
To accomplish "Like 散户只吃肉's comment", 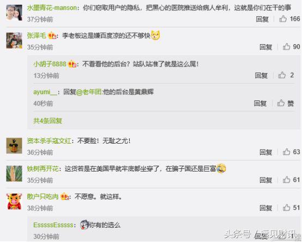I will (x=286, y=208).
